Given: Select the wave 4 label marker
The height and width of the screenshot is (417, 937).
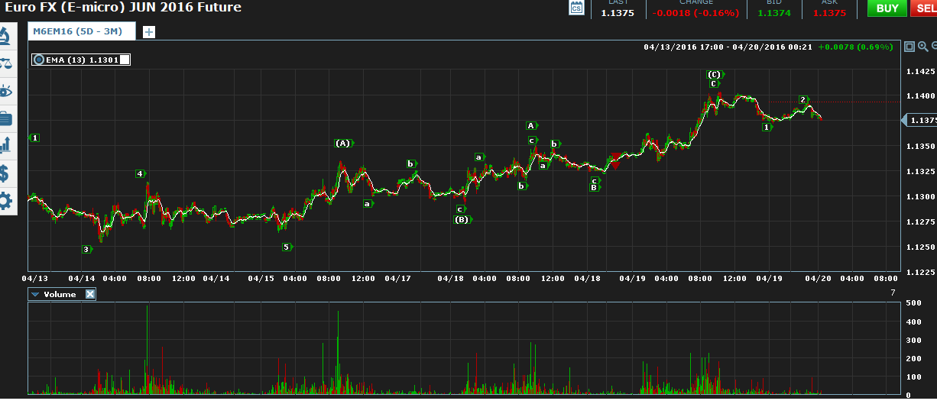Looking at the screenshot, I should (140, 173).
